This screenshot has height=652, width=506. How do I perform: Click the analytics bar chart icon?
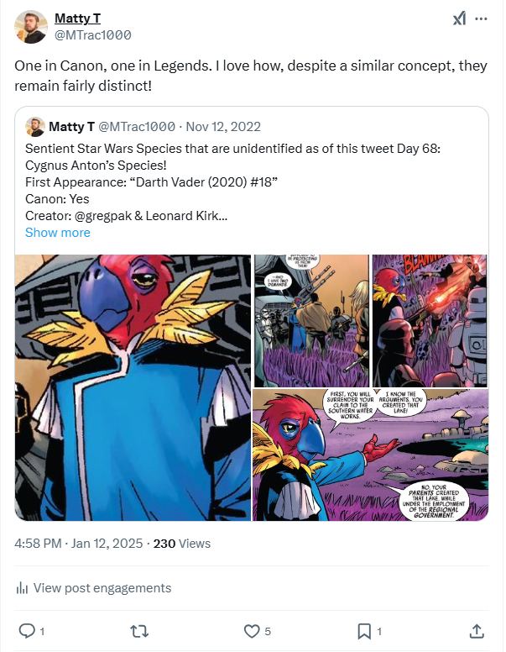[23, 588]
